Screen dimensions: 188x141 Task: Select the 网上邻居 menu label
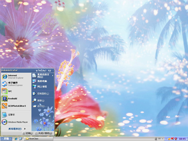click(x=42, y=86)
